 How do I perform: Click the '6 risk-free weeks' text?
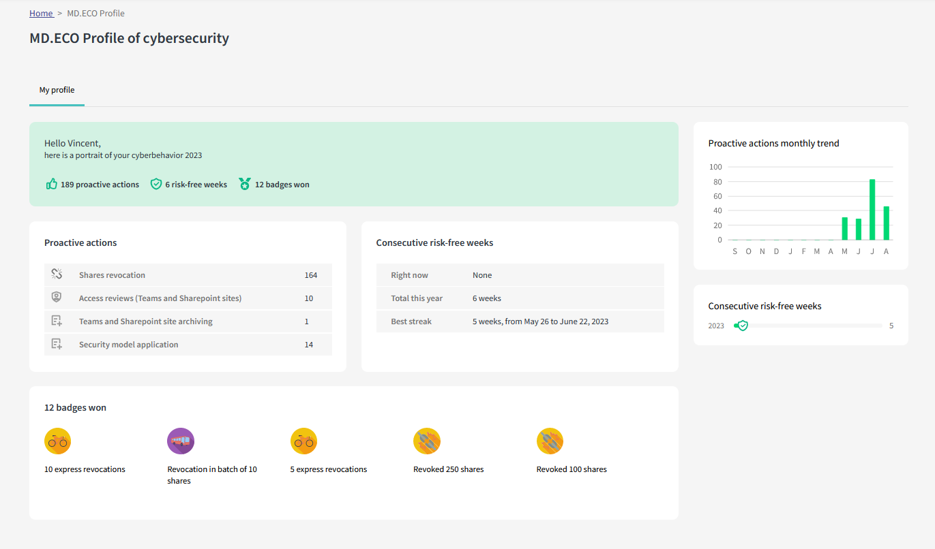tap(196, 185)
